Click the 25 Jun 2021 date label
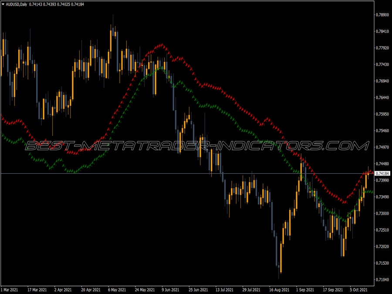The image size is (392, 294). click(198, 290)
